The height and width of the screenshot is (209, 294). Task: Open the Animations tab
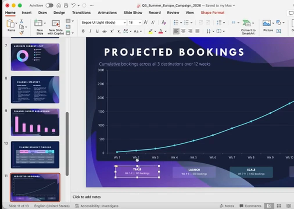107,13
